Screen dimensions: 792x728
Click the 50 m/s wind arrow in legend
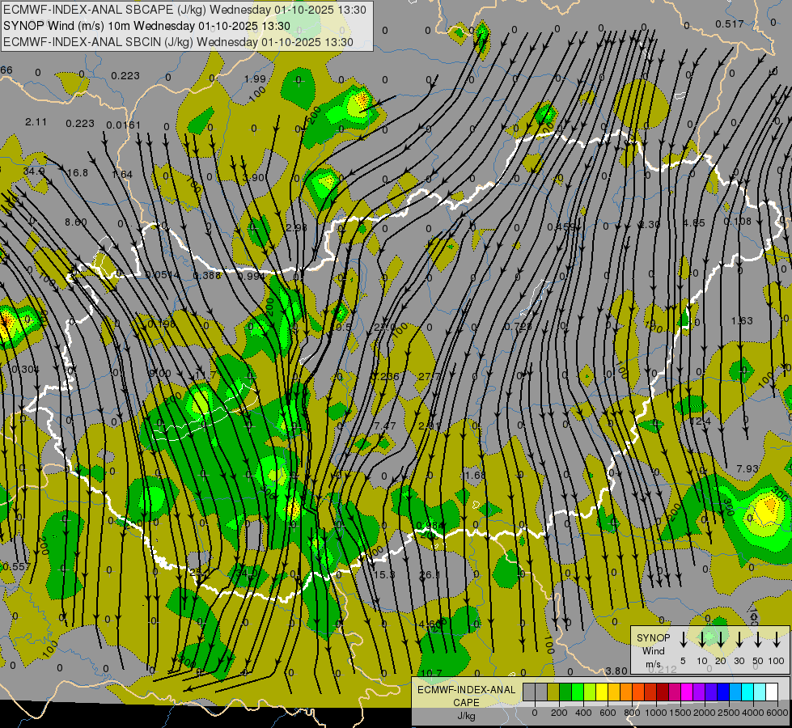[758, 641]
